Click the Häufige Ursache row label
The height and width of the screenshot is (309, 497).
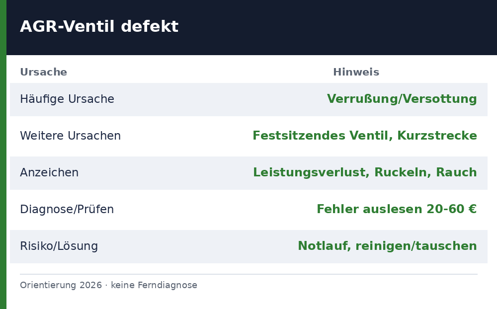coord(67,99)
